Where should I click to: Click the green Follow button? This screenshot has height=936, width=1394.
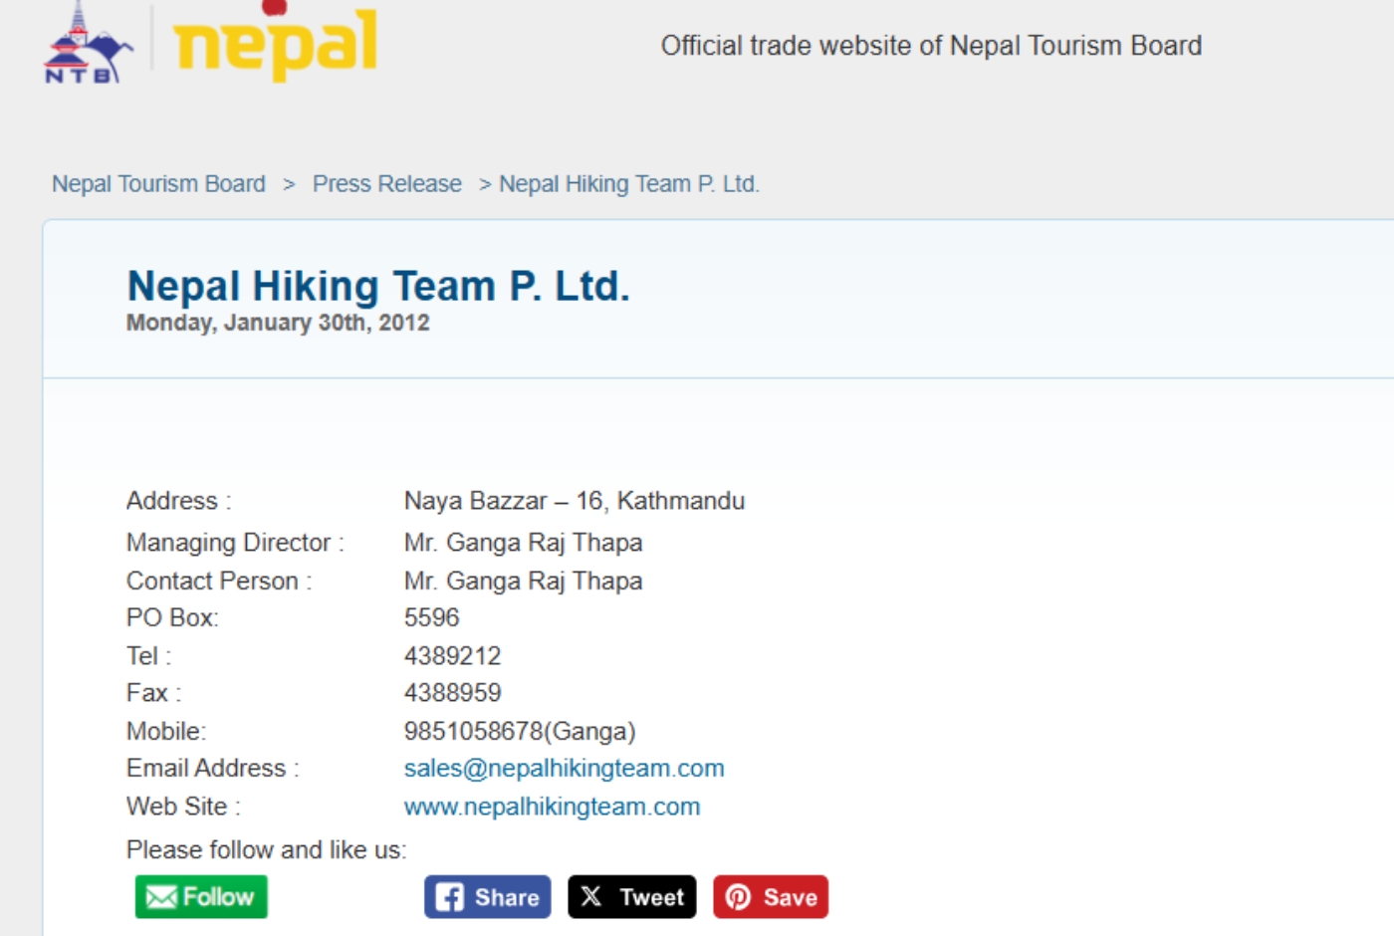point(201,897)
